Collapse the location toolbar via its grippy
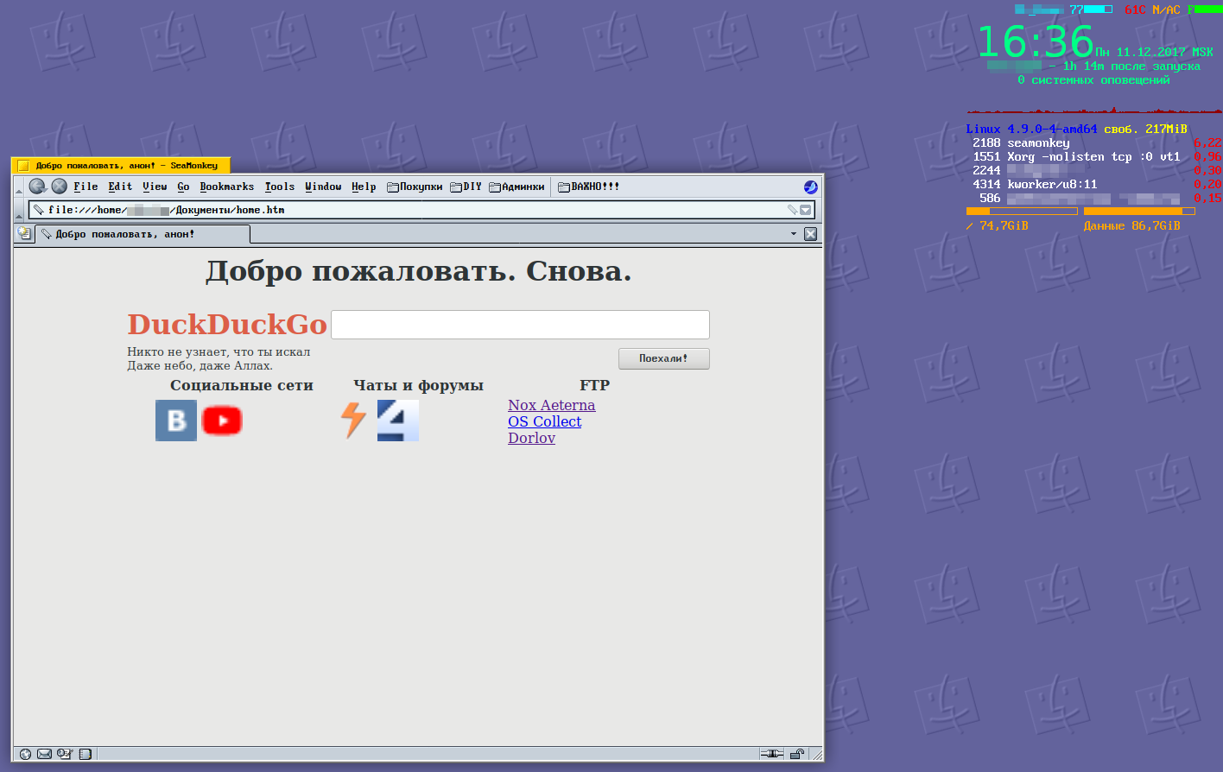1223x772 pixels. pyautogui.click(x=19, y=210)
